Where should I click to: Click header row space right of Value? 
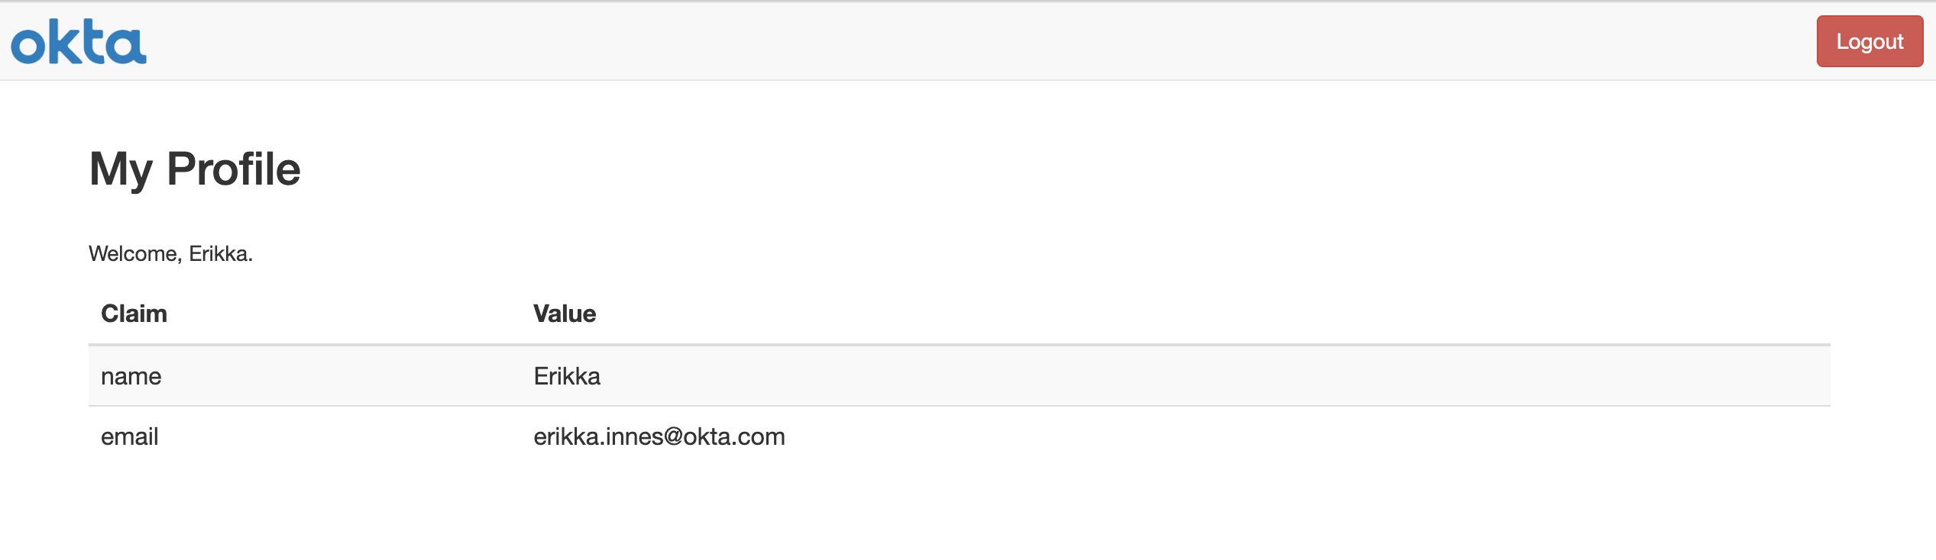(x=1146, y=314)
